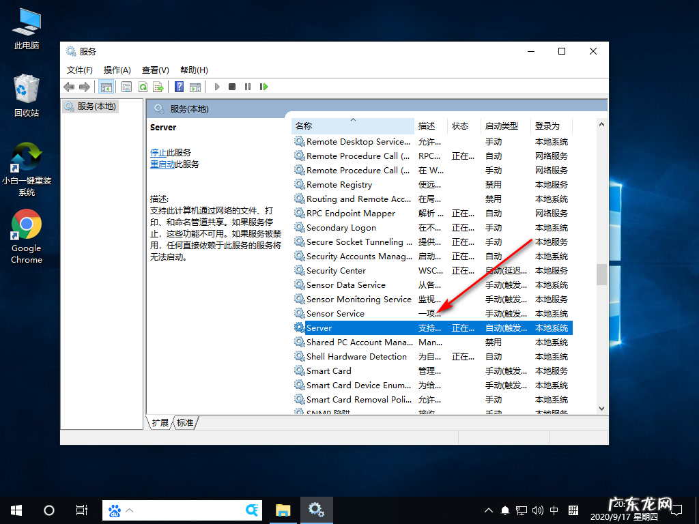
Task: Navigate back using the toolbar arrow
Action: click(68, 87)
